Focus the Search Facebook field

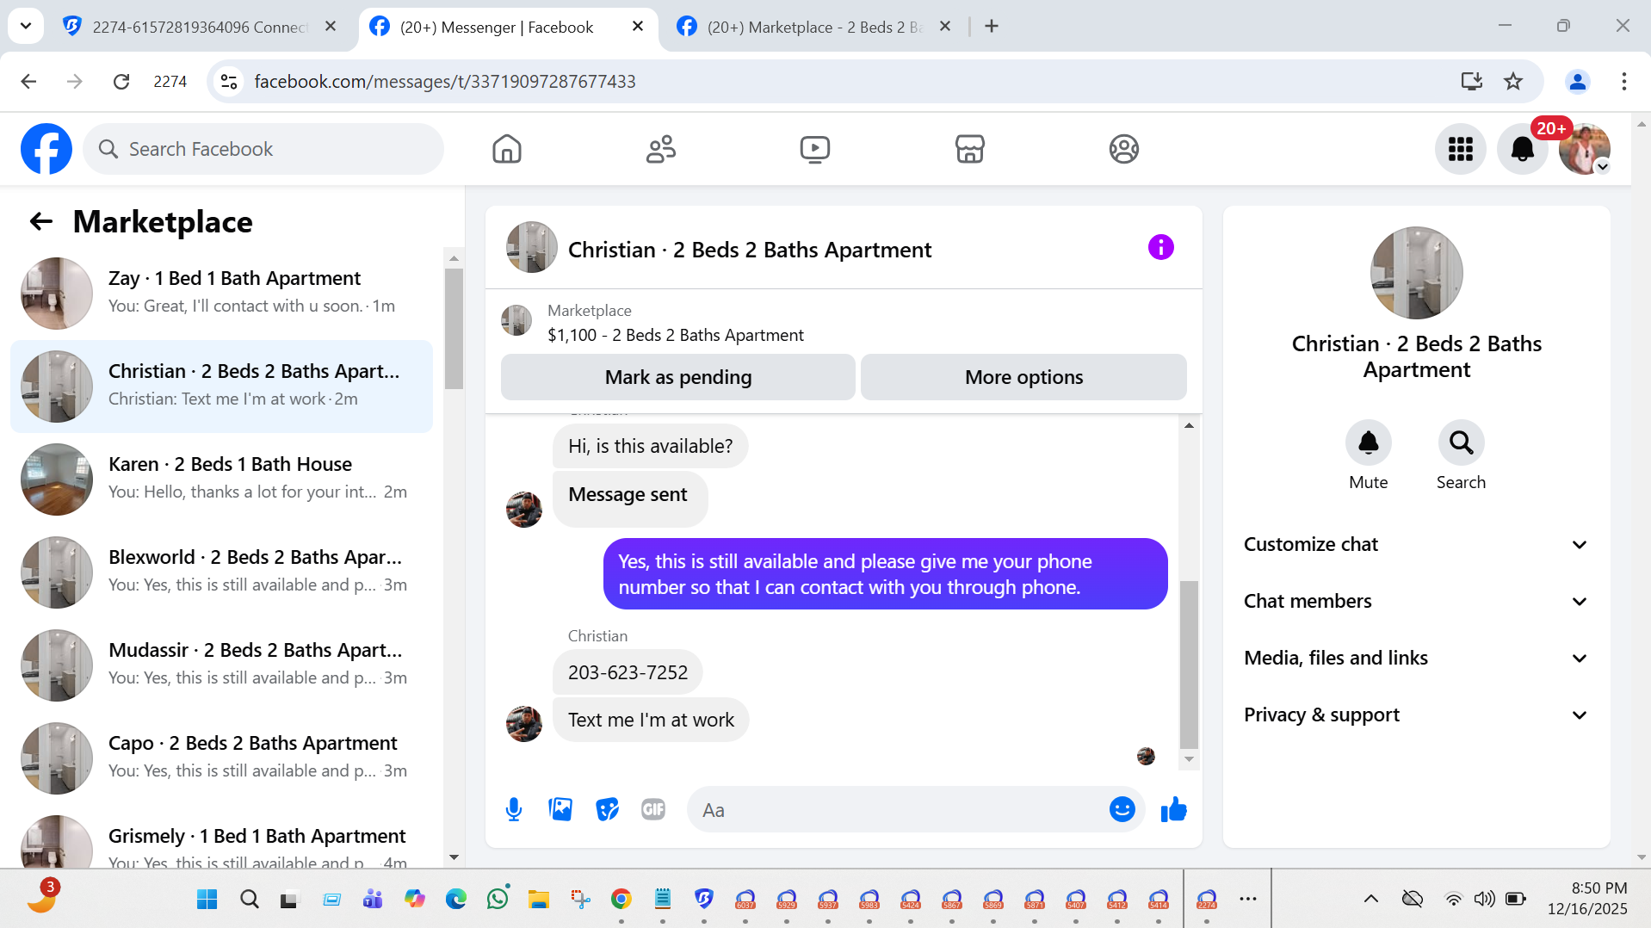tap(263, 149)
